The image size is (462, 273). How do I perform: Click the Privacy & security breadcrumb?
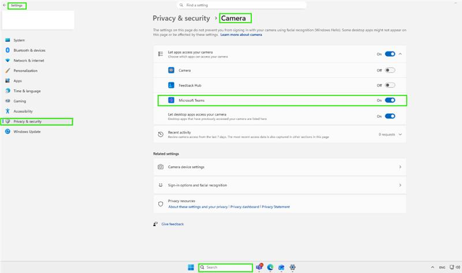click(x=181, y=19)
